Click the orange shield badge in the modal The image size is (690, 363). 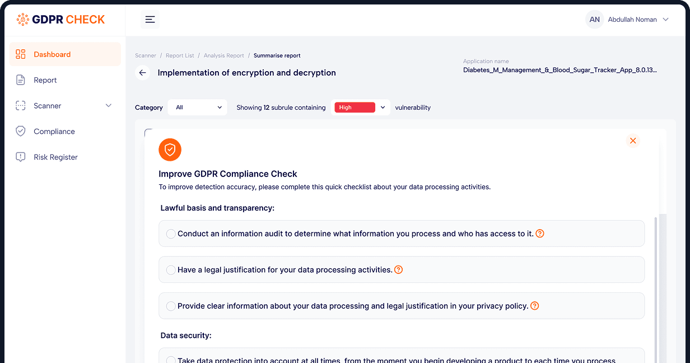click(170, 150)
